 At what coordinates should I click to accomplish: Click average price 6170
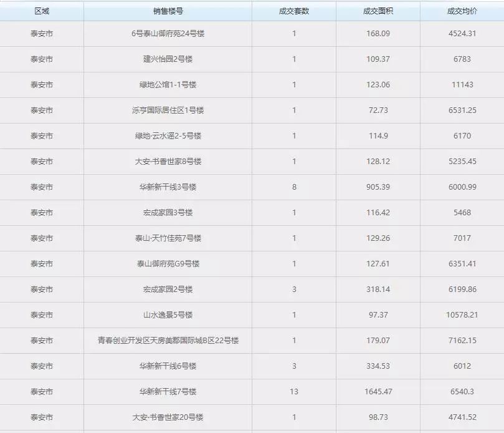(462, 136)
